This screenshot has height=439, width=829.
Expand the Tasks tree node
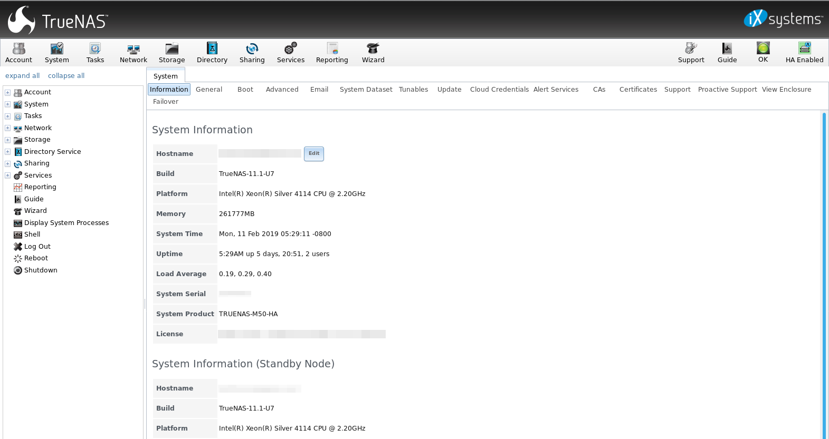pyautogui.click(x=8, y=116)
